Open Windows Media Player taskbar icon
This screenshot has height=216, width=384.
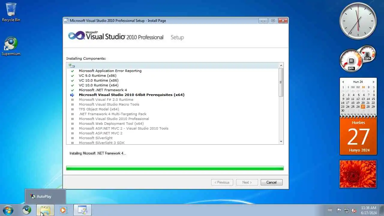click(63, 210)
